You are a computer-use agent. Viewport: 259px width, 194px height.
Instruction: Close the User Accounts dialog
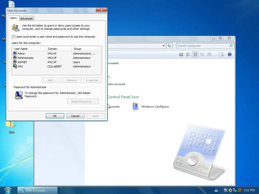click(x=101, y=10)
